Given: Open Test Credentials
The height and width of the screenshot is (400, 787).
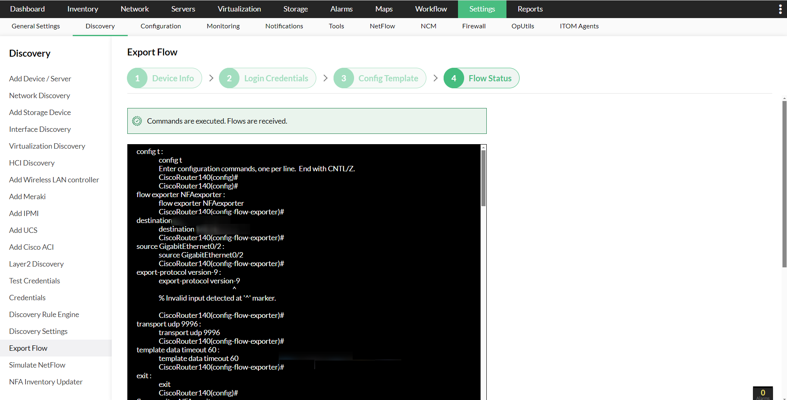Looking at the screenshot, I should [x=35, y=280].
